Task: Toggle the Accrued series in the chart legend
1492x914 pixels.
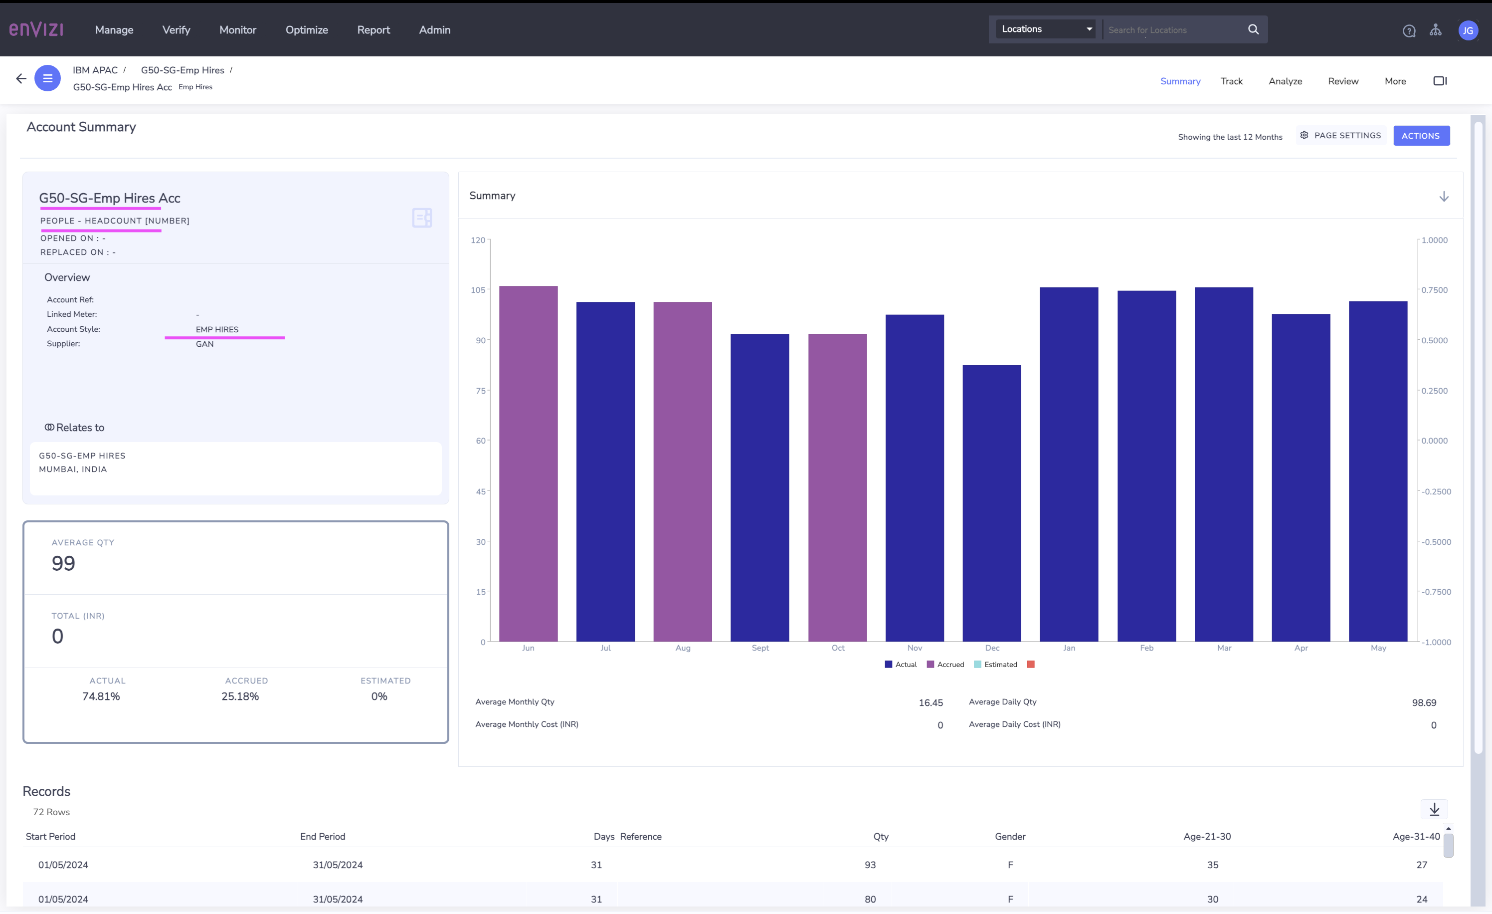Action: coord(945,664)
